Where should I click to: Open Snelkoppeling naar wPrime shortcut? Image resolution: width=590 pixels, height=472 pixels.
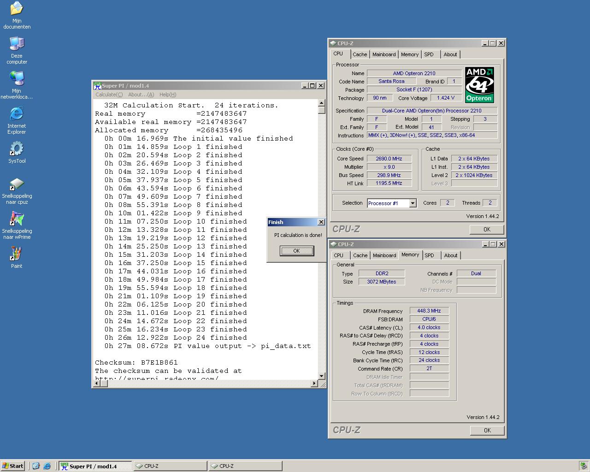pos(17,225)
